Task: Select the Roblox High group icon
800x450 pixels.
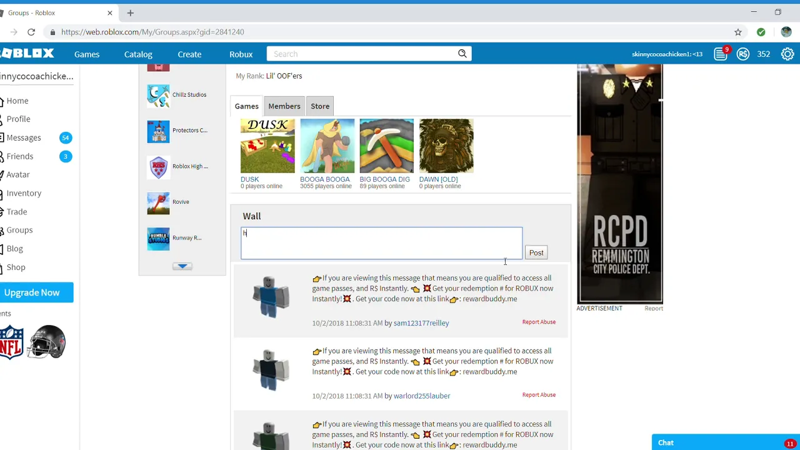Action: click(x=158, y=167)
